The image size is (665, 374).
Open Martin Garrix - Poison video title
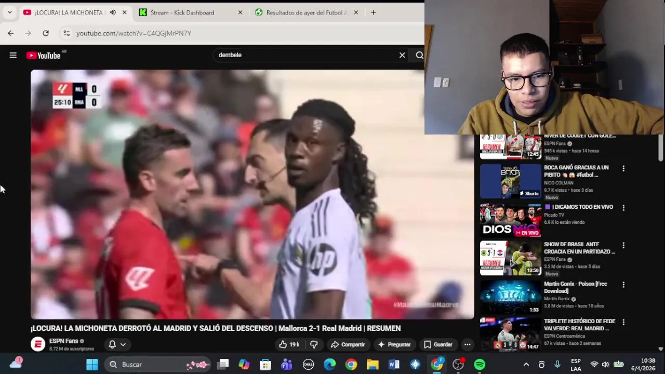click(575, 287)
